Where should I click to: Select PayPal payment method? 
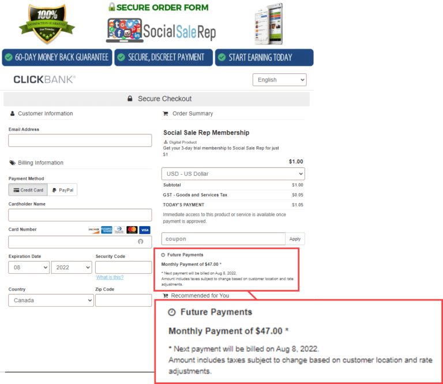click(62, 190)
